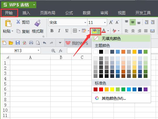
Task: Expand the quick access toolbar customize arrow
Action: (x=60, y=43)
